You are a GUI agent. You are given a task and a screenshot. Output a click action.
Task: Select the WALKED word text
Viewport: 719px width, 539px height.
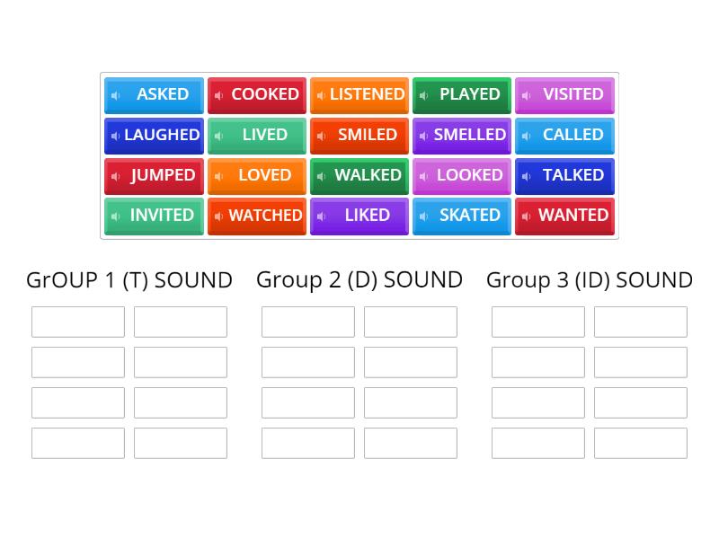(368, 174)
